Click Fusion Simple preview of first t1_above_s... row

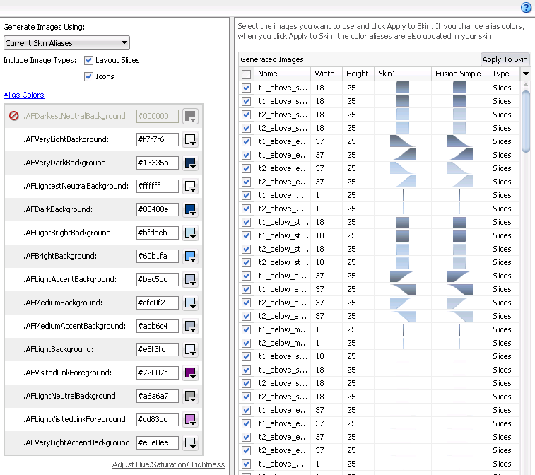coord(459,88)
